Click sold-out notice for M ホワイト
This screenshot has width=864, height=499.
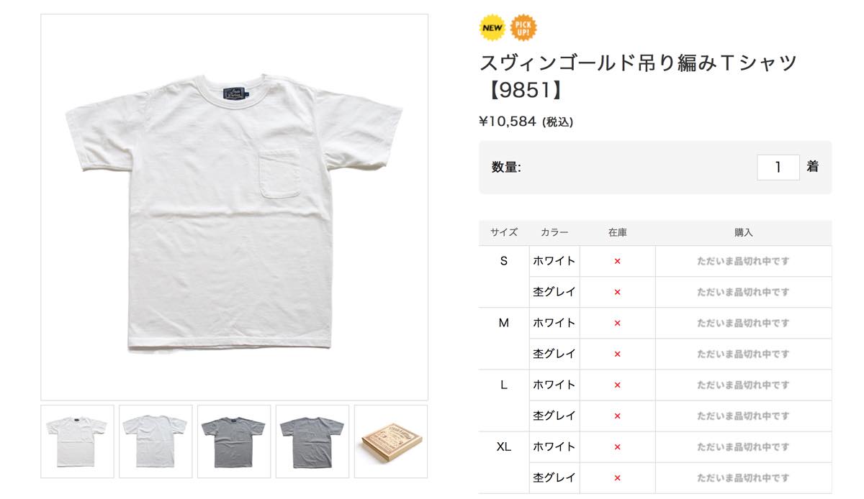[x=743, y=324]
